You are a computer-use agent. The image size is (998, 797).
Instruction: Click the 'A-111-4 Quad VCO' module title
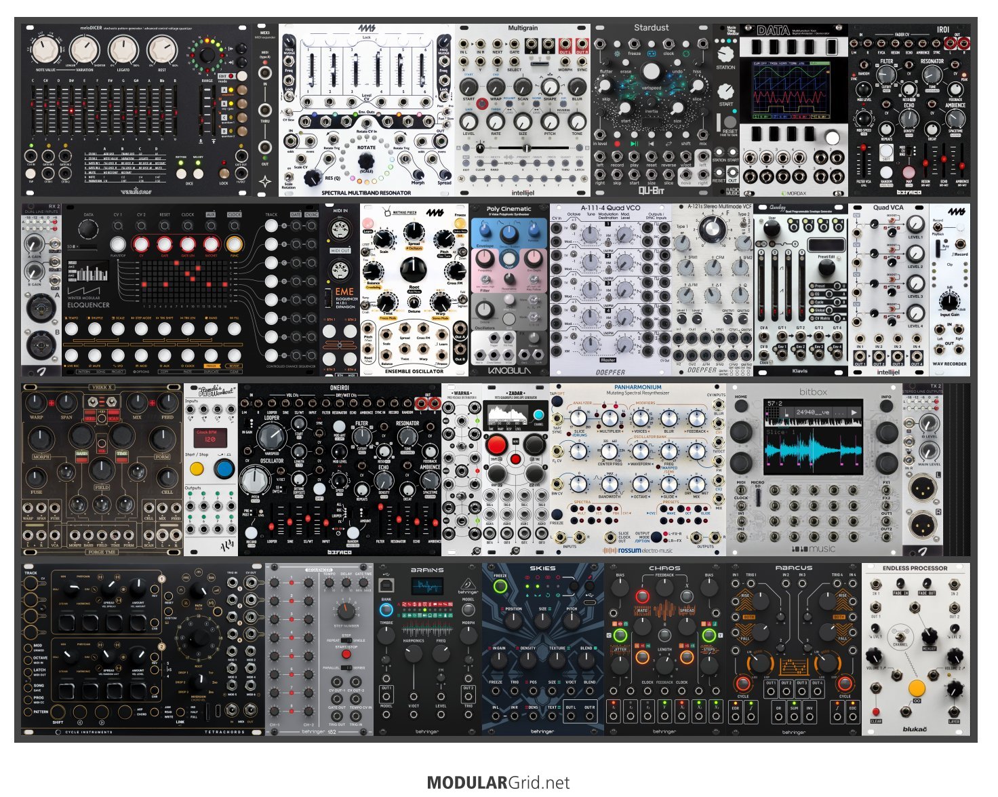(610, 208)
